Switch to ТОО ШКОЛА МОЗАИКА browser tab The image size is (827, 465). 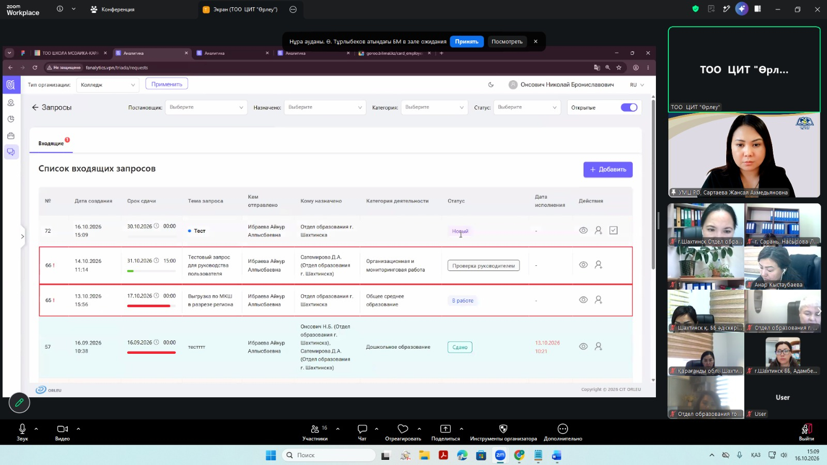70,53
